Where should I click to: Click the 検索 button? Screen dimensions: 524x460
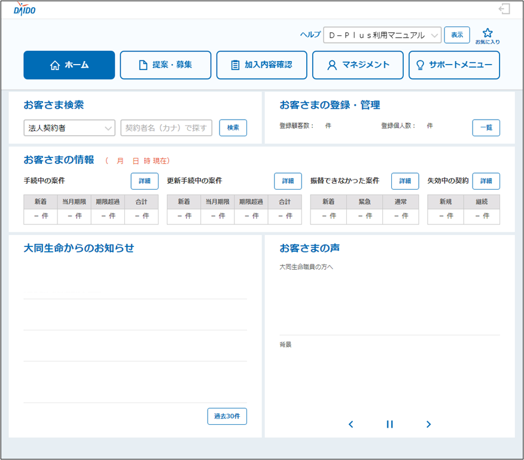pyautogui.click(x=233, y=127)
